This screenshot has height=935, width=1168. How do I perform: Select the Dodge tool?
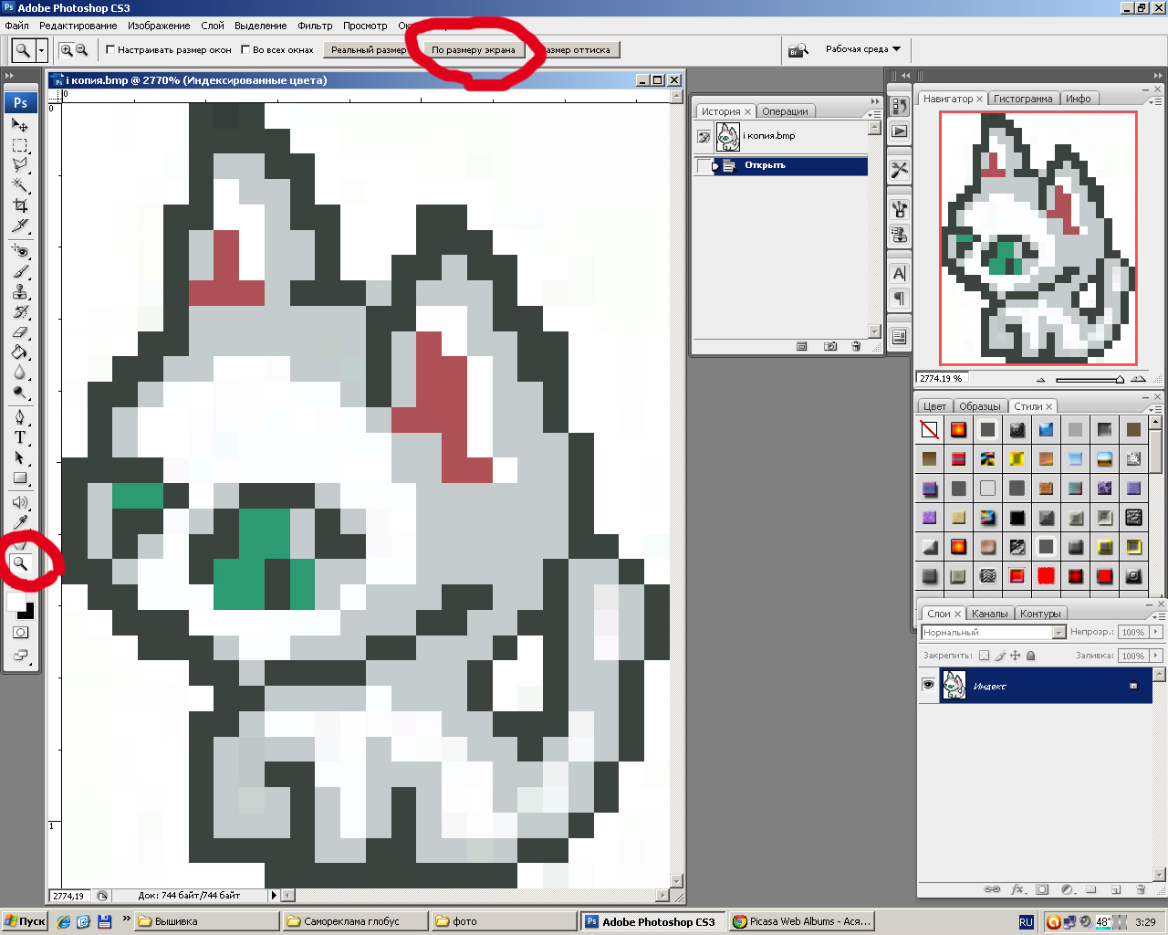pyautogui.click(x=20, y=392)
